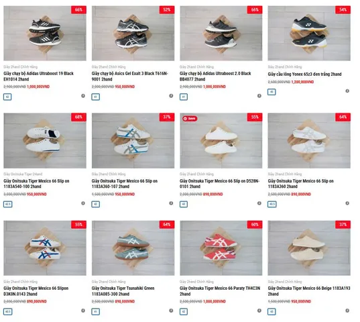360x322 pixels.
Task: Click the 68% discount badge on white slip-on
Action: click(78, 117)
